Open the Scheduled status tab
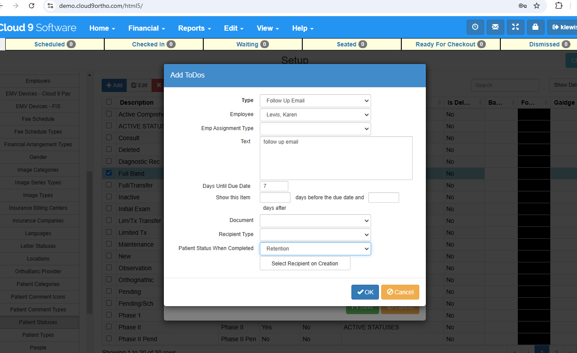The height and width of the screenshot is (353, 577). 55,44
